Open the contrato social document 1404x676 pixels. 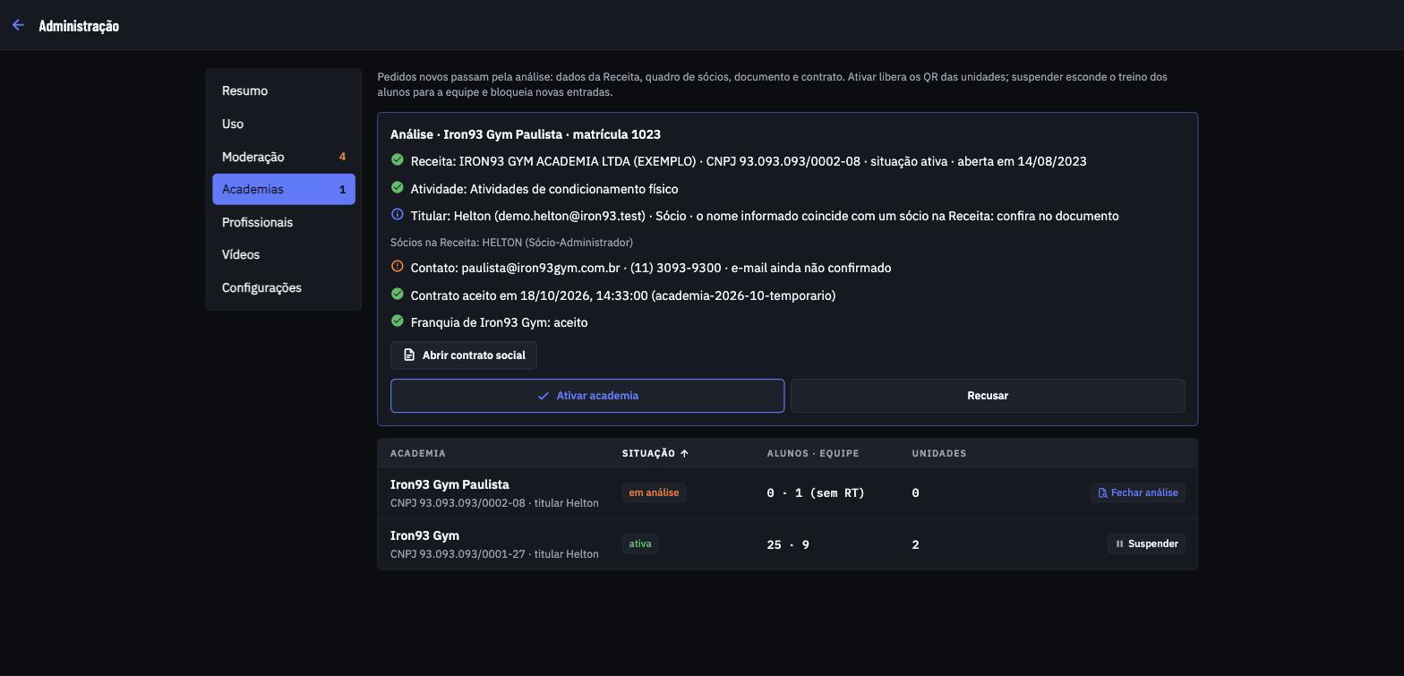464,355
